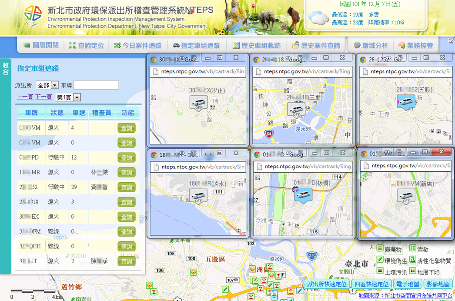Click the car marker in the 三重 tracking window
This screenshot has height=301, width=455.
pyautogui.click(x=296, y=110)
